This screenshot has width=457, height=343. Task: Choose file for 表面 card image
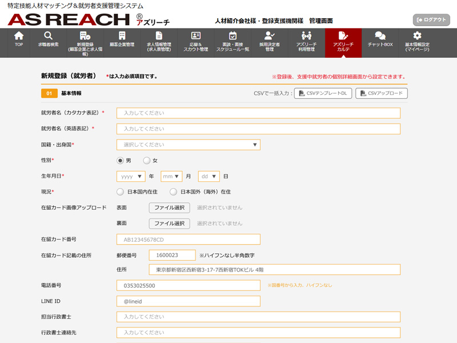pyautogui.click(x=169, y=208)
